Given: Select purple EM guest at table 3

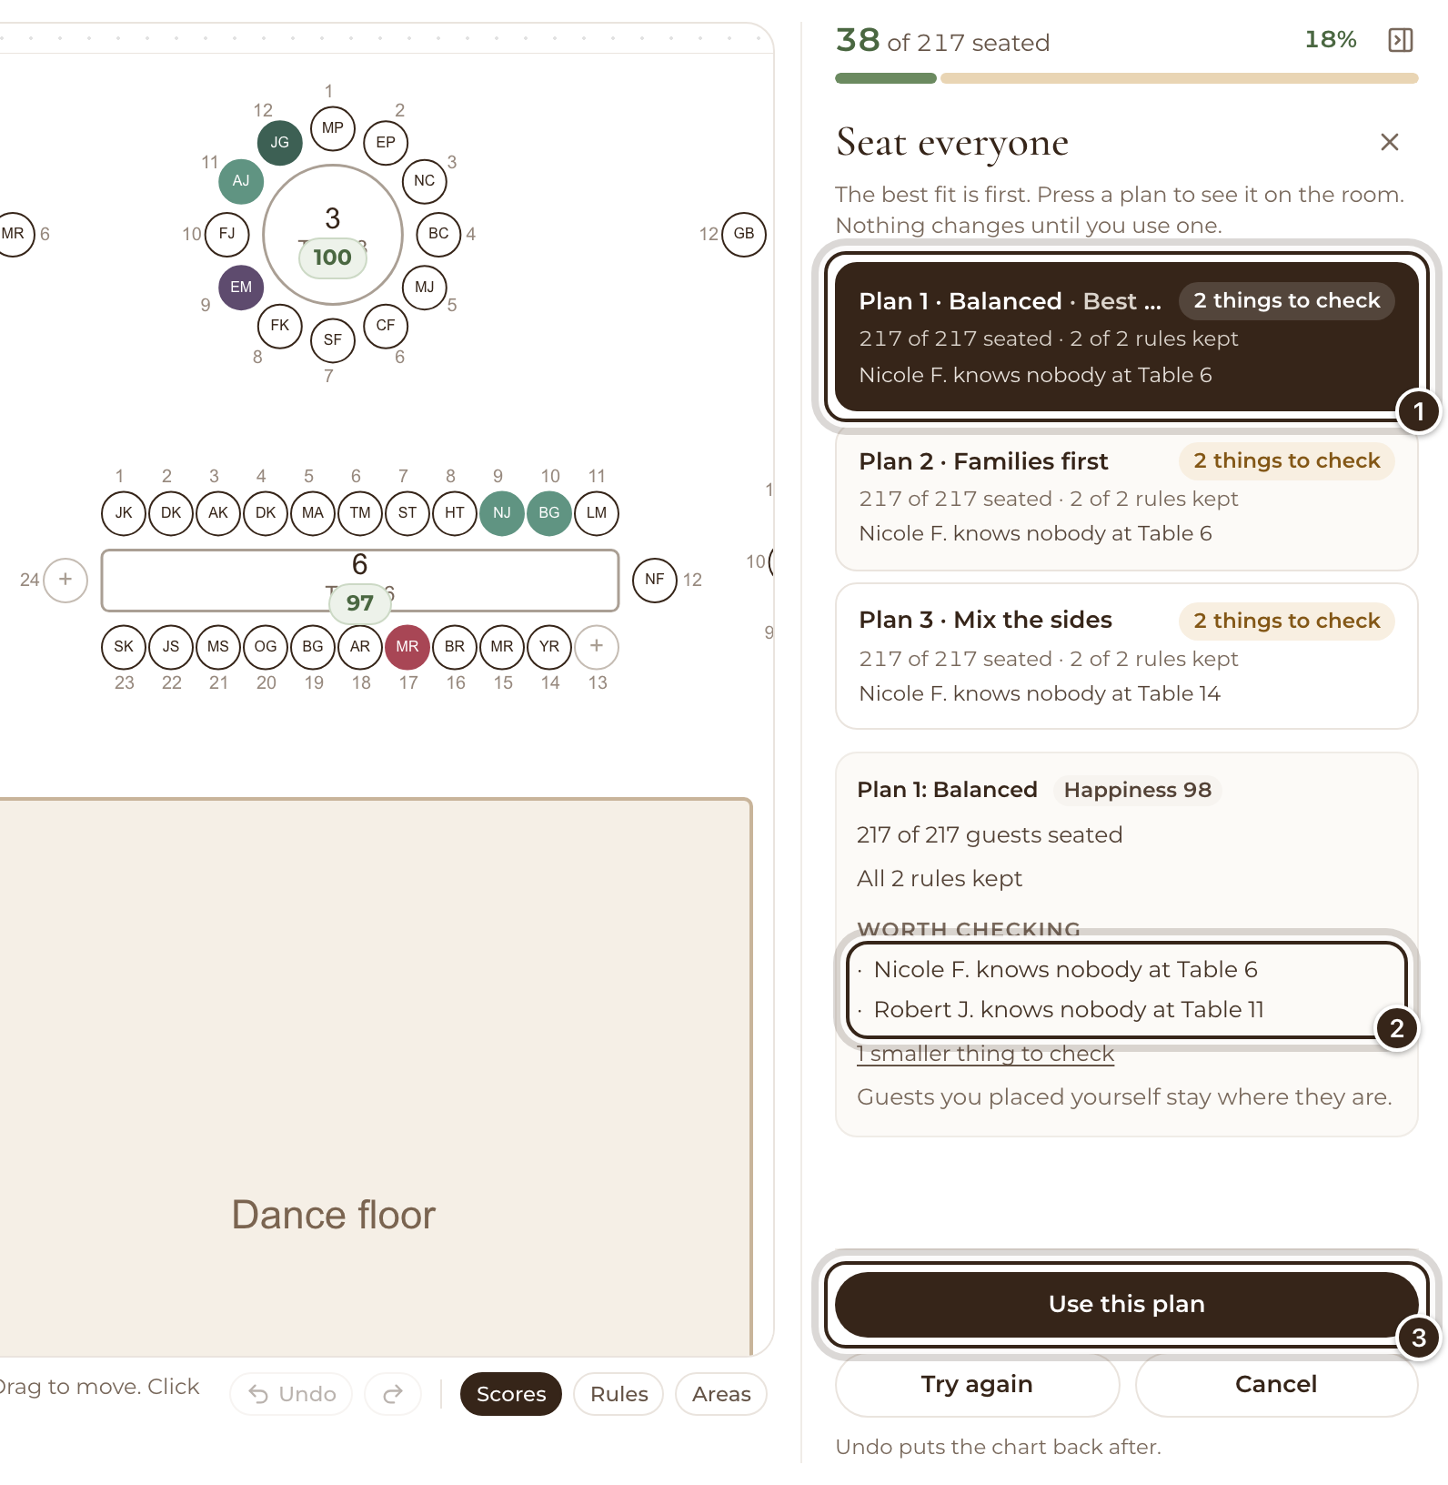Looking at the screenshot, I should [x=241, y=288].
